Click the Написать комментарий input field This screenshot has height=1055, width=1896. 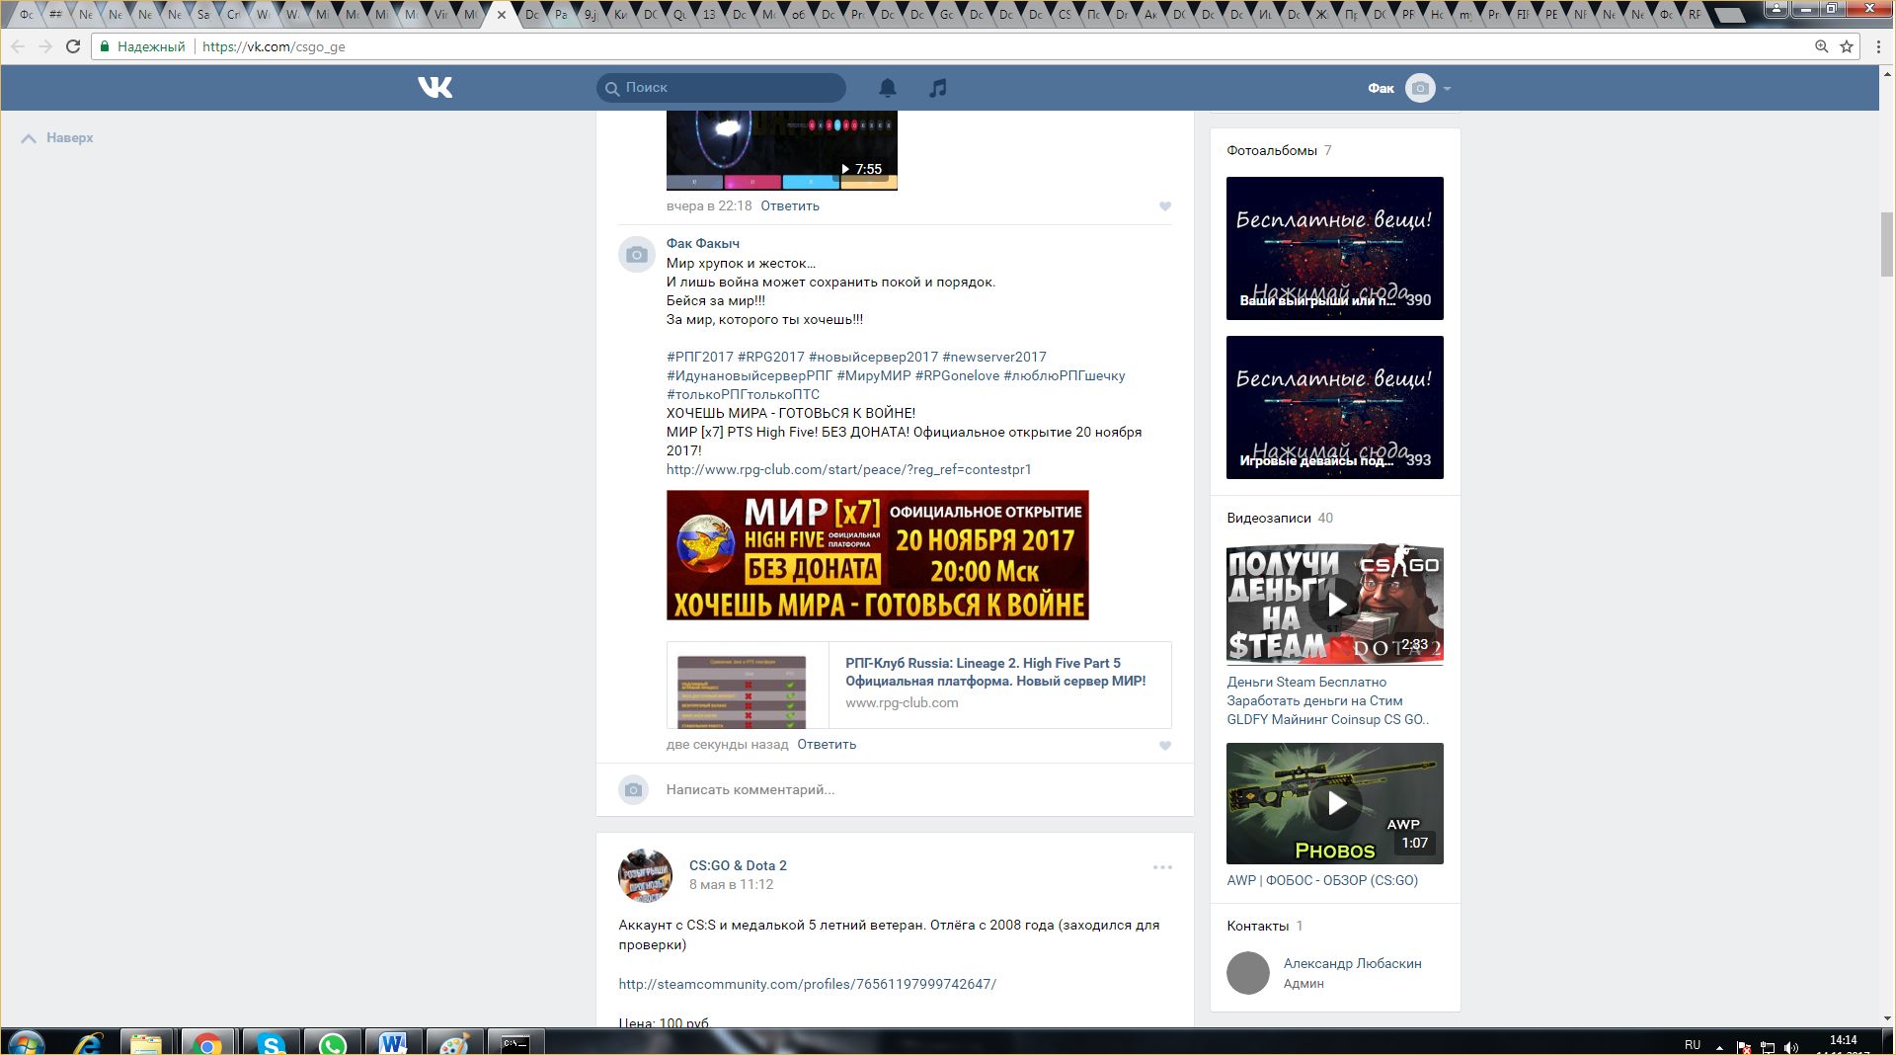(x=918, y=790)
